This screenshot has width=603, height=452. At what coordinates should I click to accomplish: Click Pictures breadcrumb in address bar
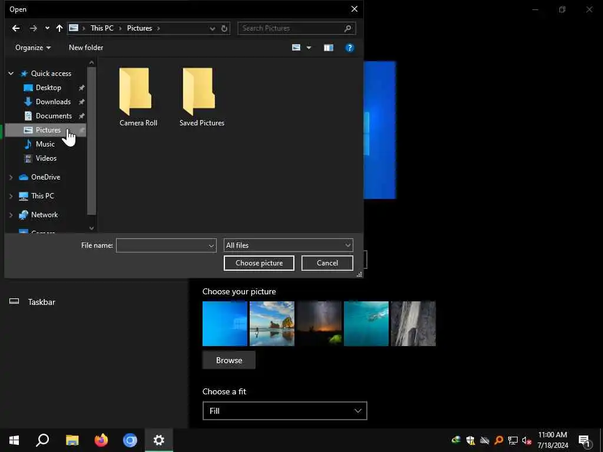click(x=140, y=28)
